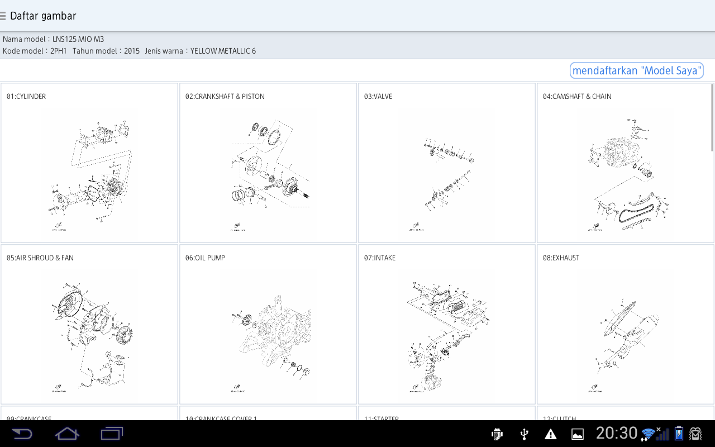Tap the warning triangle notification icon
Image resolution: width=715 pixels, height=447 pixels.
551,434
